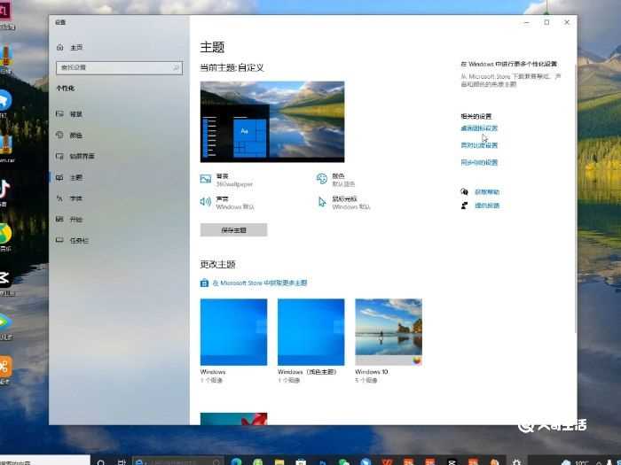Click the 主页 (Home) icon
The image size is (621, 465).
pos(59,47)
